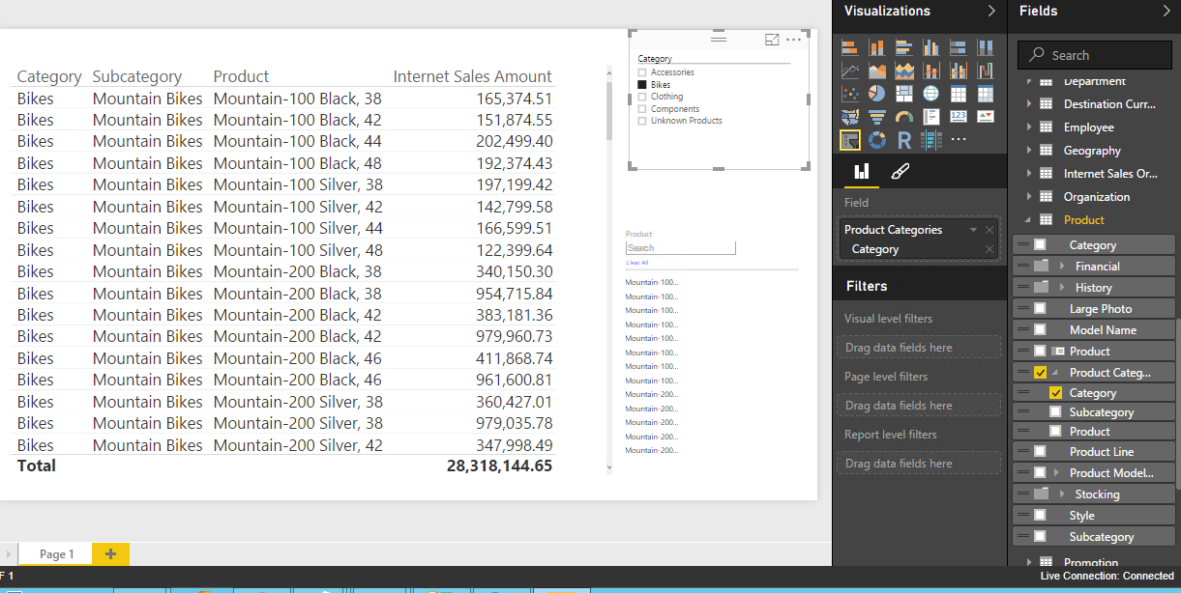Select the Scatter chart visualization
The width and height of the screenshot is (1181, 593).
coord(850,94)
